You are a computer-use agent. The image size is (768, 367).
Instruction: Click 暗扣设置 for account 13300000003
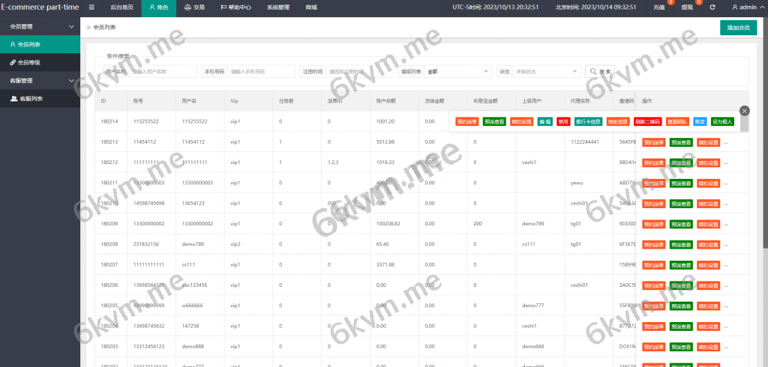pos(708,183)
